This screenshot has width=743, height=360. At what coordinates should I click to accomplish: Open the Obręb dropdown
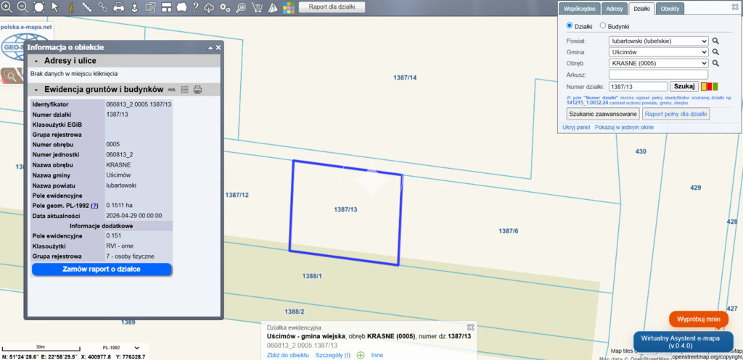point(658,64)
